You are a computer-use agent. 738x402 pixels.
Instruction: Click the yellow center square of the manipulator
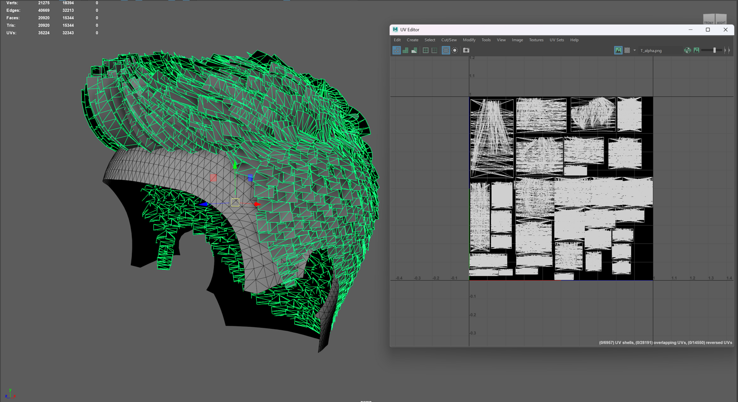point(235,202)
